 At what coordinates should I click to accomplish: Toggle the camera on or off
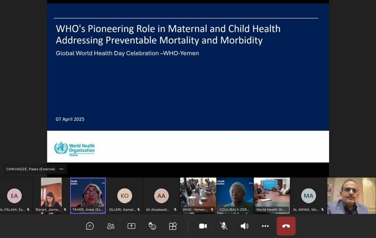coord(203,226)
